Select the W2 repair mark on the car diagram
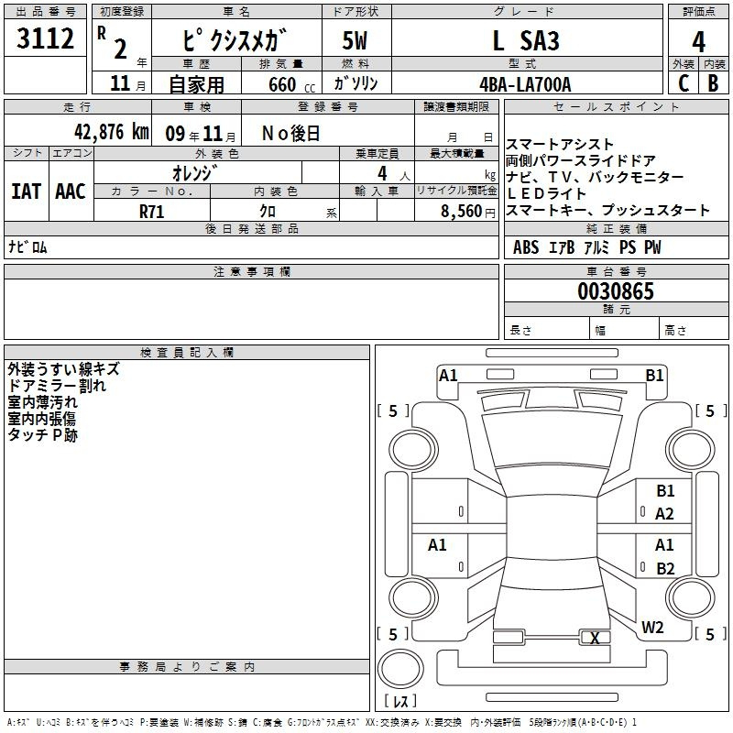Screen dimensions: 733x733 (652, 628)
